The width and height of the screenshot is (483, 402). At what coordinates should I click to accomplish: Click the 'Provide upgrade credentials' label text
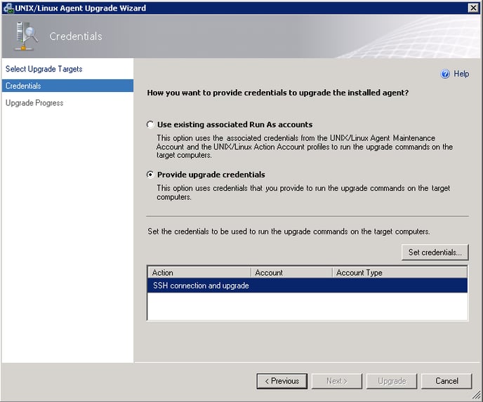211,175
